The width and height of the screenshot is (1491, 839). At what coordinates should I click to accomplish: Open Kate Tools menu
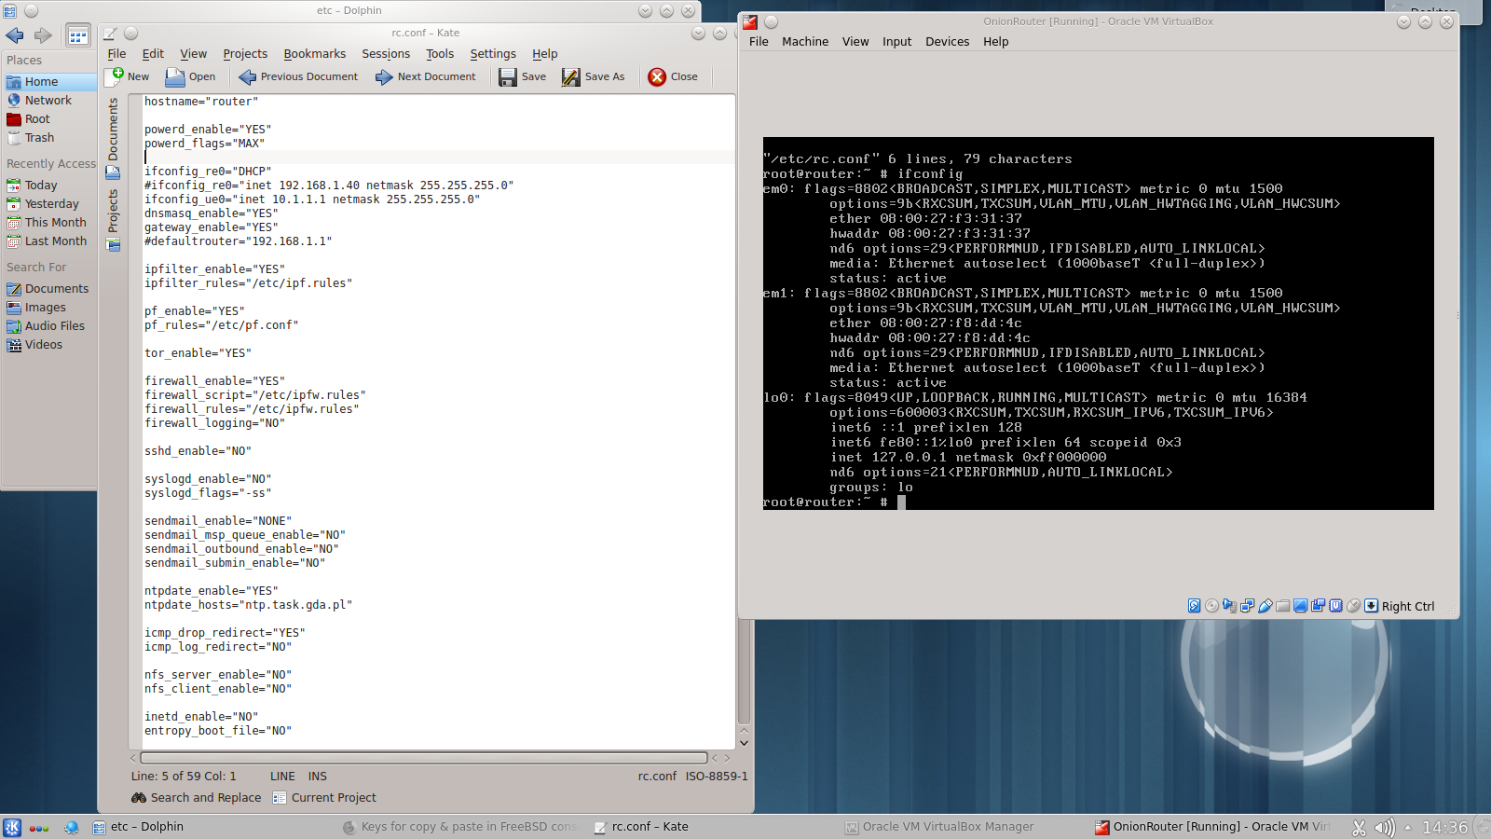[x=440, y=53]
